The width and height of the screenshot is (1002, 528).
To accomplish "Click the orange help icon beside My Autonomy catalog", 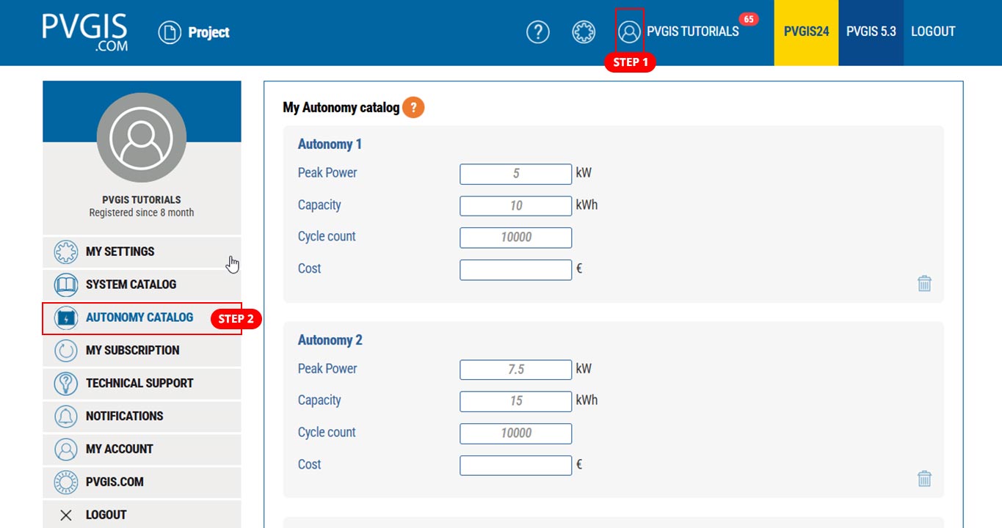I will click(413, 107).
